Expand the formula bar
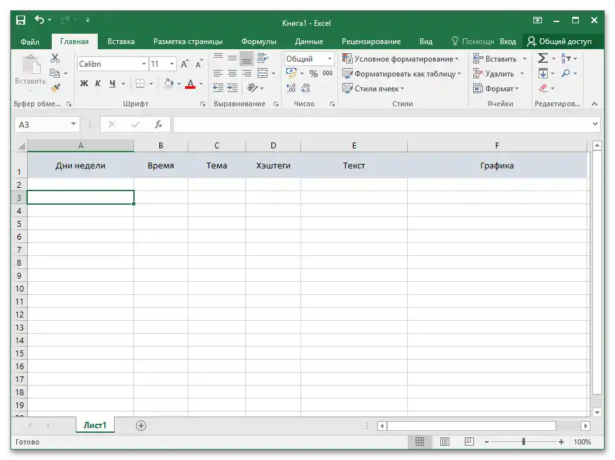 coord(596,124)
